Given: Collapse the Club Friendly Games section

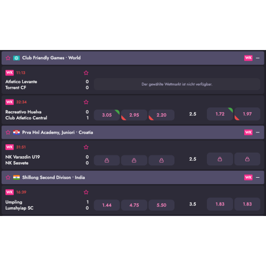Looking at the screenshot, I should pyautogui.click(x=257, y=58).
